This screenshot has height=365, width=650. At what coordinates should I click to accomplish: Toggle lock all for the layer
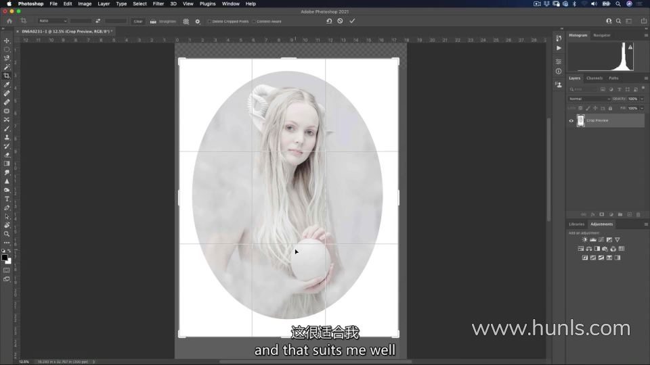click(610, 108)
